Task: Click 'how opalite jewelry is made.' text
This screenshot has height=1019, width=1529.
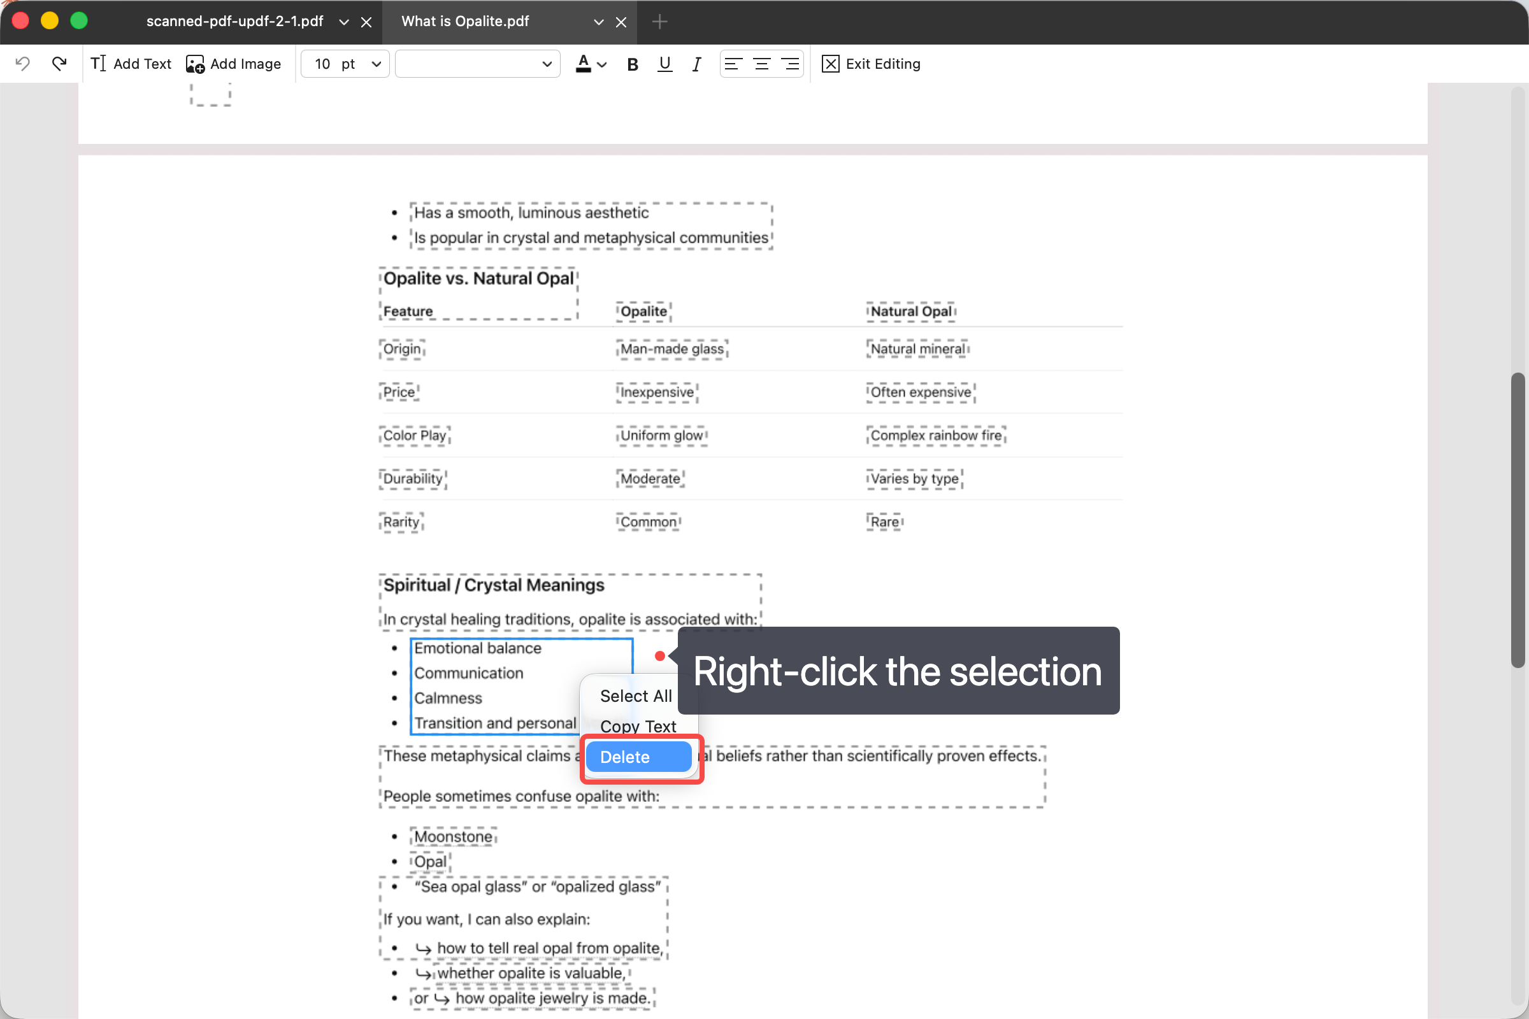Action: (552, 998)
